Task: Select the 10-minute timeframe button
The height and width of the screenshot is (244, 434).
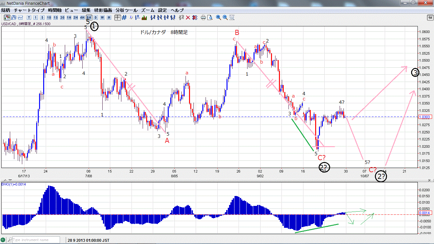Action: (49, 17)
